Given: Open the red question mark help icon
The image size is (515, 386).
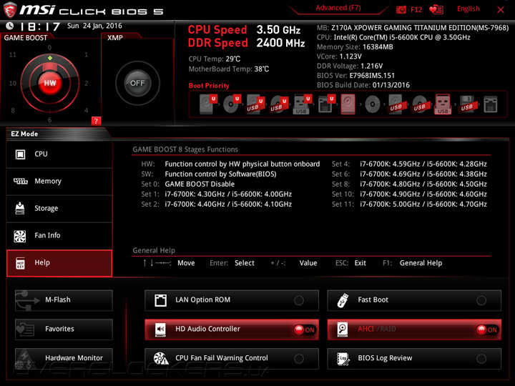Looking at the screenshot, I should point(96,121).
